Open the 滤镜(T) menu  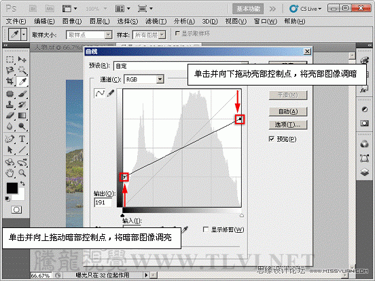tap(156, 22)
